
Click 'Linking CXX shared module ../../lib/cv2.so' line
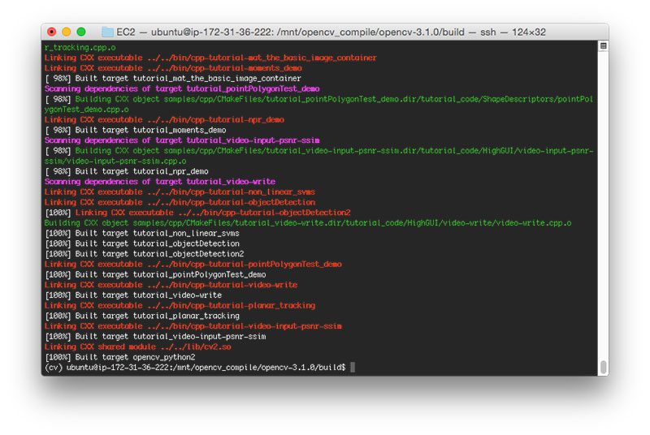coord(137,347)
